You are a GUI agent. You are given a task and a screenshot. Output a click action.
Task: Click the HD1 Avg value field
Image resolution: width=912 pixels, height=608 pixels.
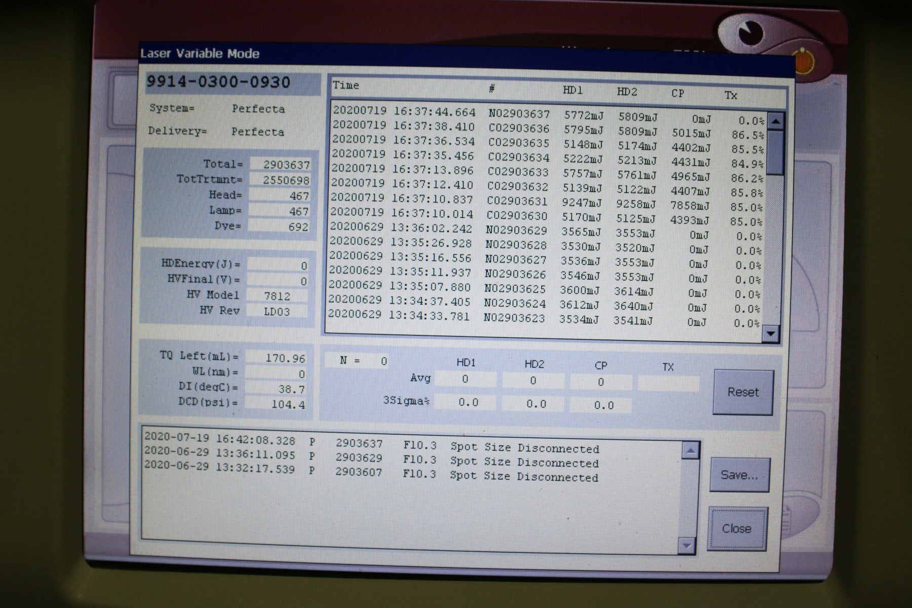click(465, 379)
